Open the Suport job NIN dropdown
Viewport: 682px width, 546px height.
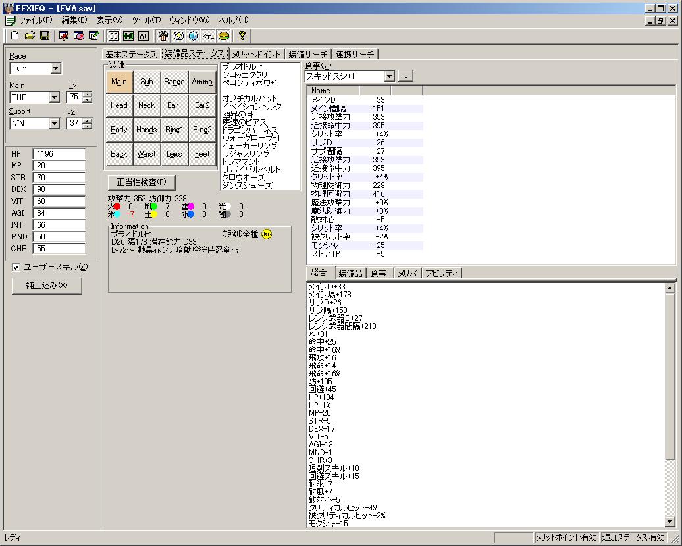[x=55, y=124]
